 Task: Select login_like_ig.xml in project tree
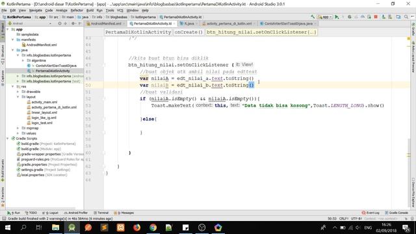point(44,118)
